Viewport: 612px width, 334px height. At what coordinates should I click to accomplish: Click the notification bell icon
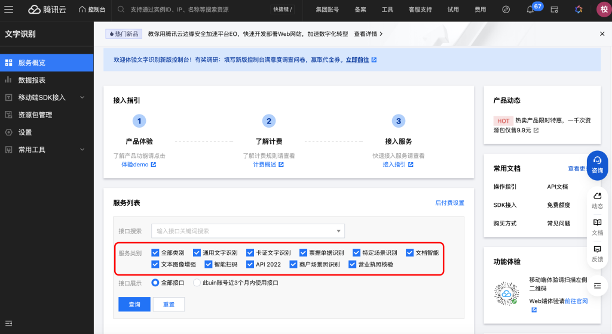pos(530,10)
